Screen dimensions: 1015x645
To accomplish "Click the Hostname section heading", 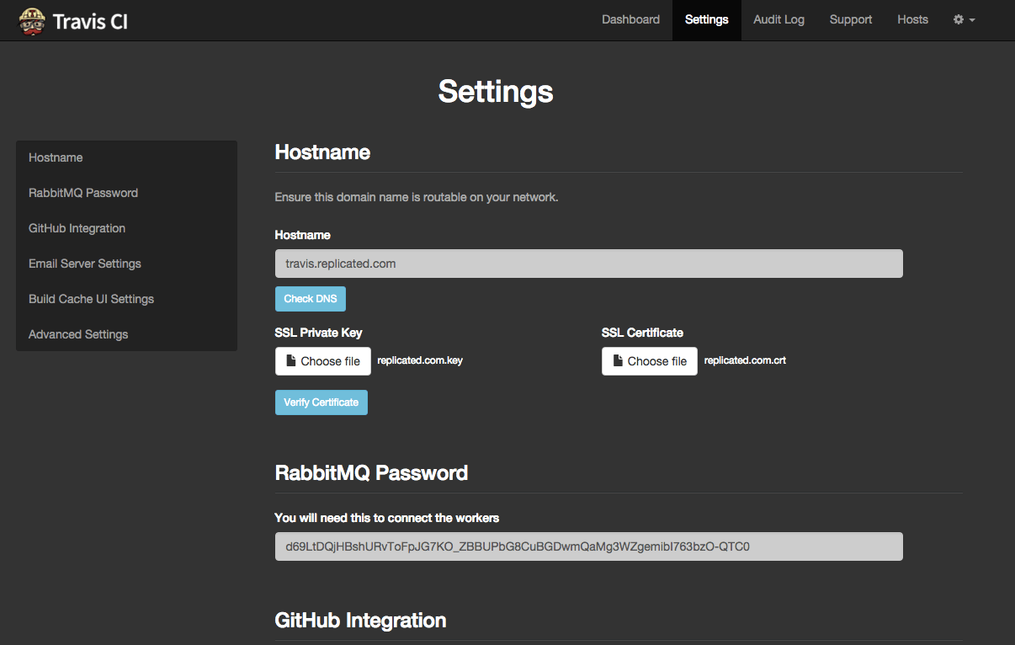I will point(322,152).
